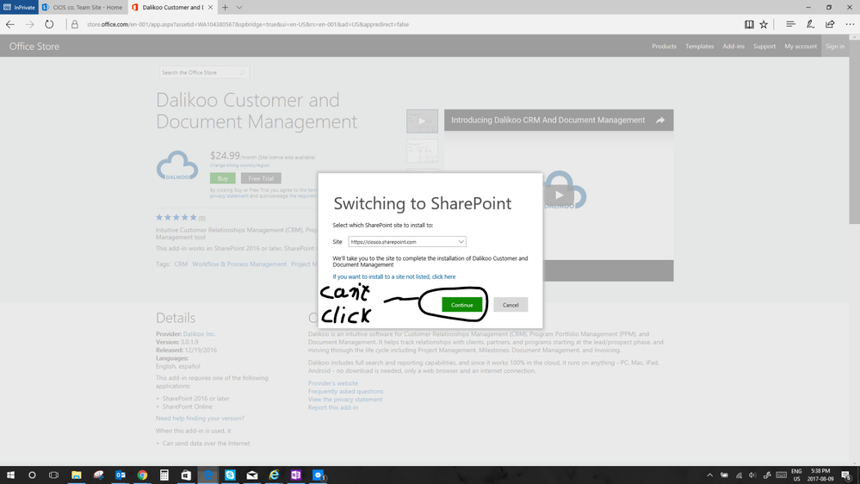860x484 pixels.
Task: Expand the tab preview chevron
Action: coord(239,7)
